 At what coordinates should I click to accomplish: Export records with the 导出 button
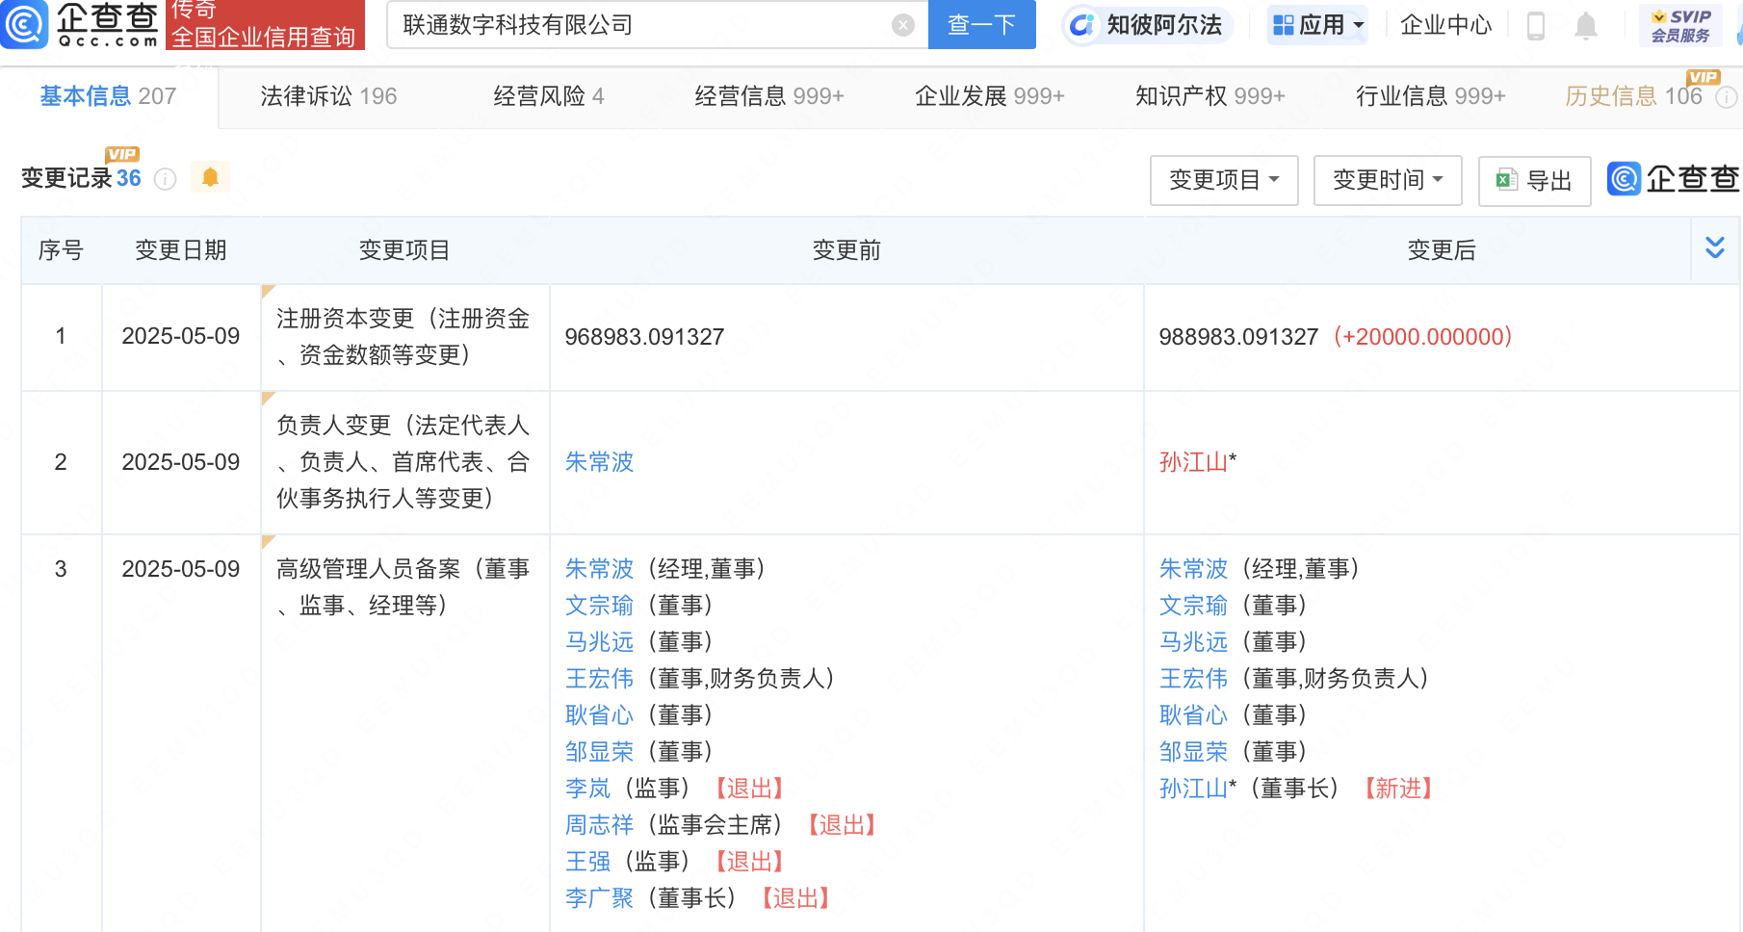tap(1534, 180)
